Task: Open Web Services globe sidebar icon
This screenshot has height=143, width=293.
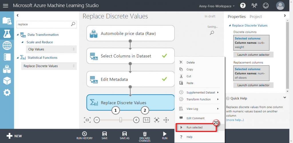Action: [x=7, y=45]
